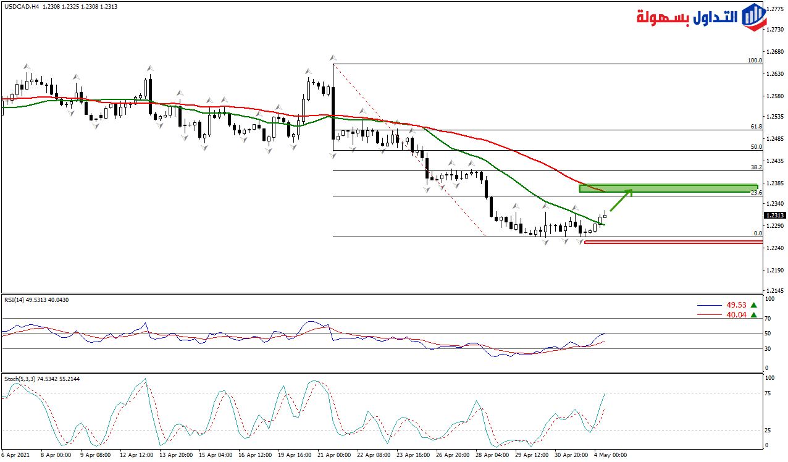This screenshot has height=462, width=788.
Task: Click the 9 Apr 08:00 time label
Action: click(95, 455)
